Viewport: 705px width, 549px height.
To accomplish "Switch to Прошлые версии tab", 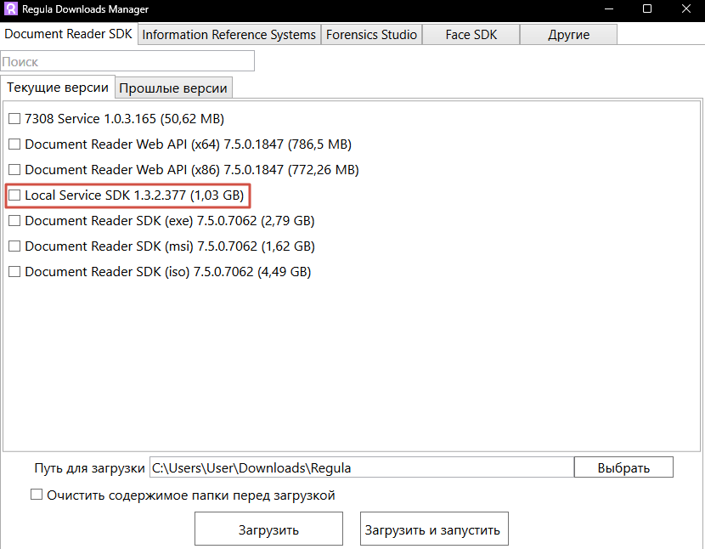I will point(173,88).
